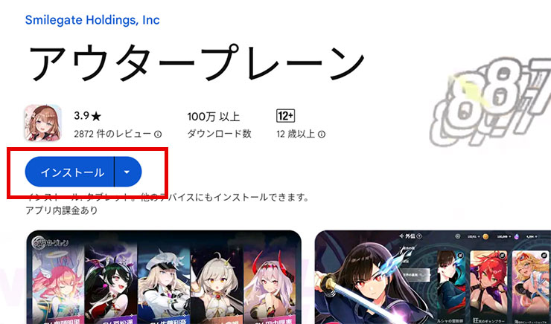Click the gold coin icon in second screenshot
This screenshot has height=324, width=551.
(485, 237)
